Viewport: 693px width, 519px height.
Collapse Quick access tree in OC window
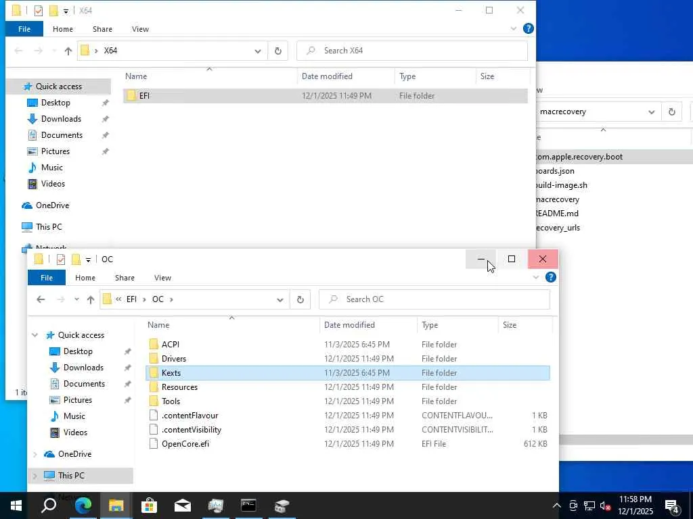tap(35, 335)
